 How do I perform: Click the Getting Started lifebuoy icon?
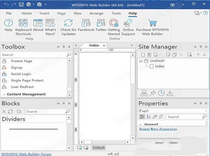[114, 23]
